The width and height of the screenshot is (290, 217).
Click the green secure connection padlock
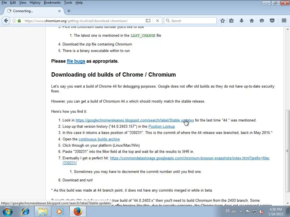pos(19,21)
